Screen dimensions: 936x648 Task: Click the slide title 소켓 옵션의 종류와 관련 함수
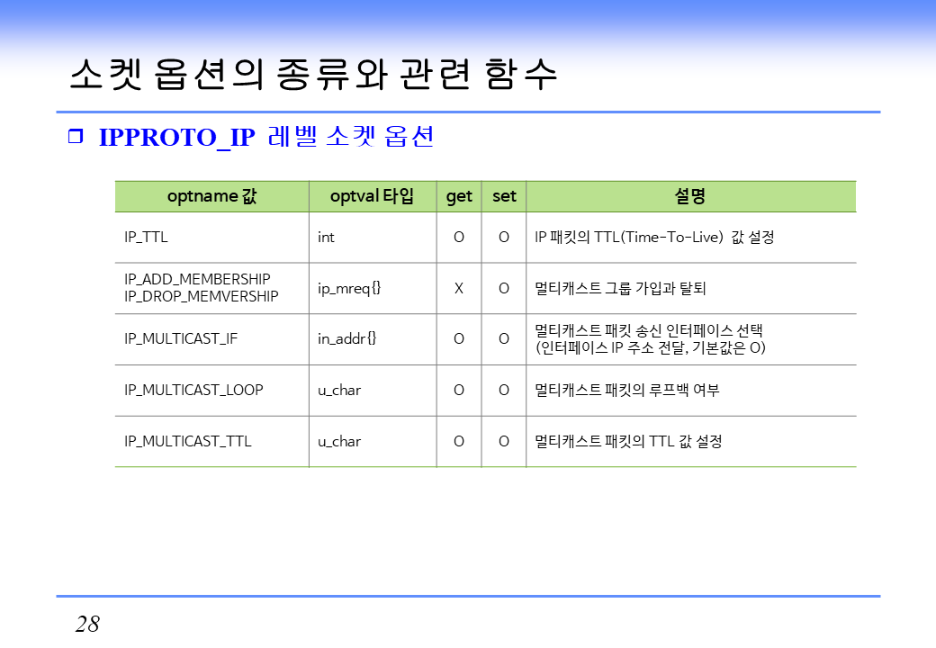click(313, 74)
